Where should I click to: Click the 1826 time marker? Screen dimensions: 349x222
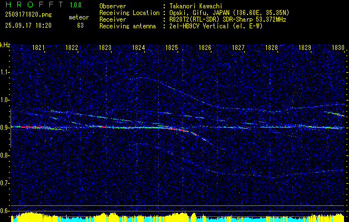click(x=205, y=47)
